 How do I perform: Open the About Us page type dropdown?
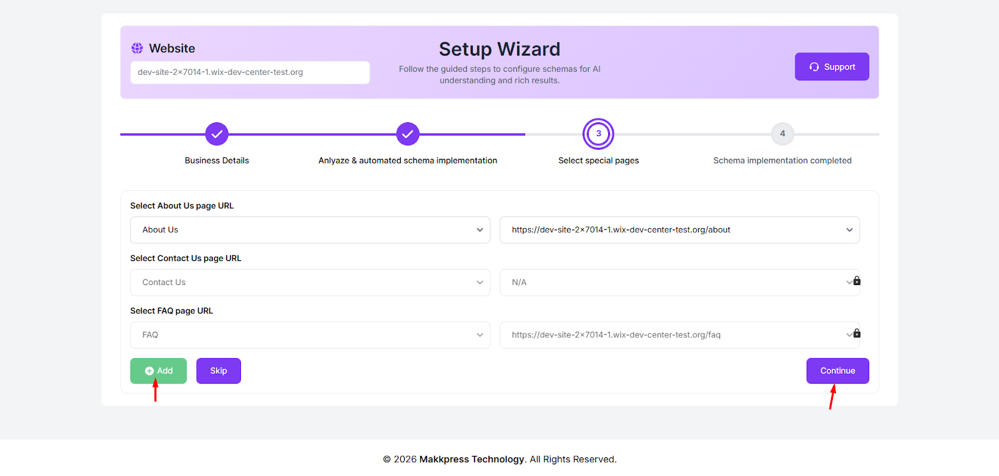click(310, 230)
